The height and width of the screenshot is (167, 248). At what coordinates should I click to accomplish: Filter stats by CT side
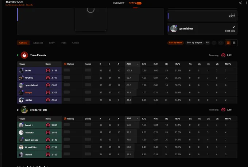[221, 43]
